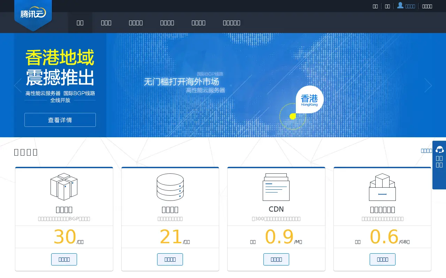Click the 腾讯云 cloud logo badge

33,15
